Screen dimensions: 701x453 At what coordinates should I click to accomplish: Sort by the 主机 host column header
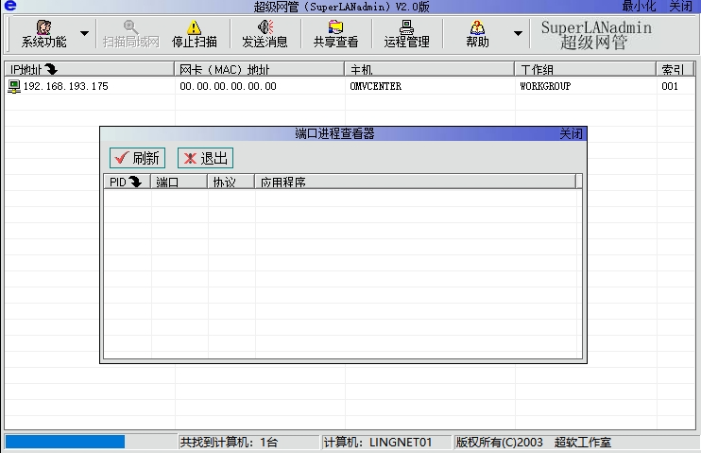pos(430,69)
